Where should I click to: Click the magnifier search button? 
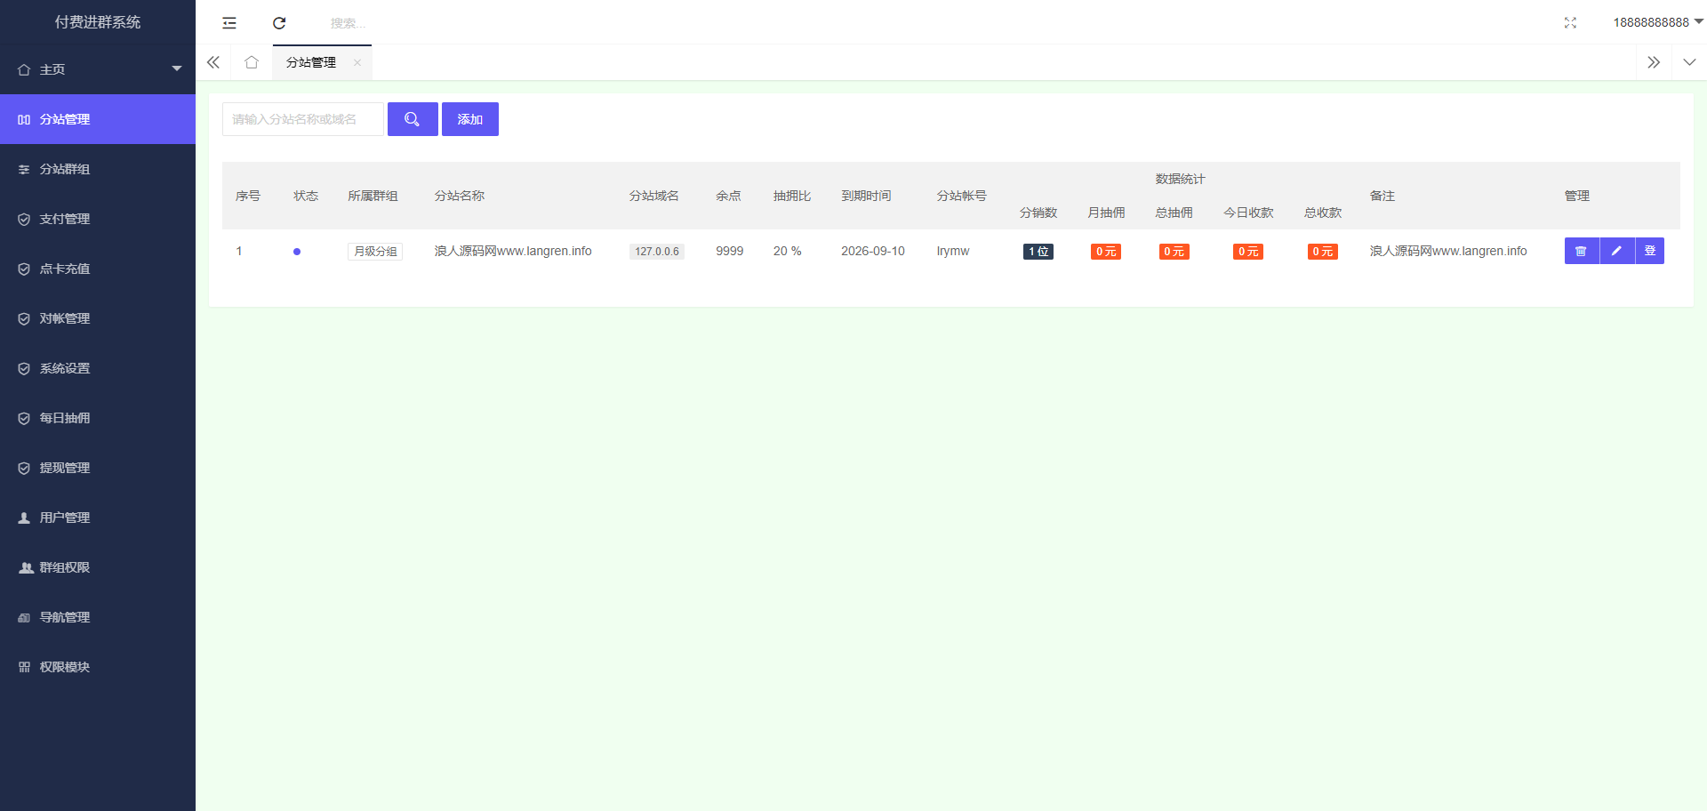(x=413, y=119)
